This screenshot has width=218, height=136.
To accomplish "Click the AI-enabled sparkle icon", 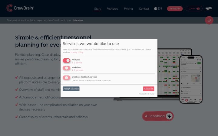I will click(x=169, y=116).
